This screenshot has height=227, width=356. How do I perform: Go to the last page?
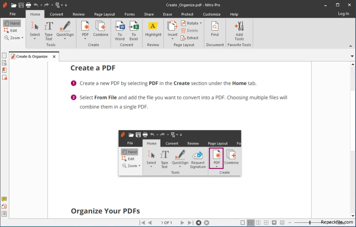pos(190,223)
